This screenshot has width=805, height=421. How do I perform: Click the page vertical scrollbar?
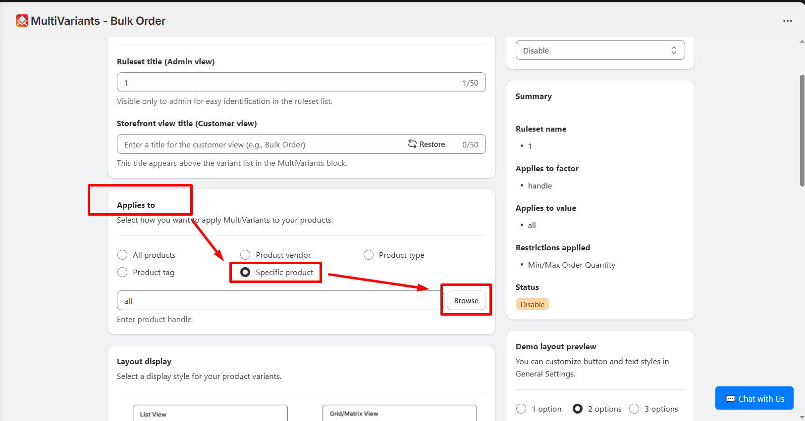[802, 131]
